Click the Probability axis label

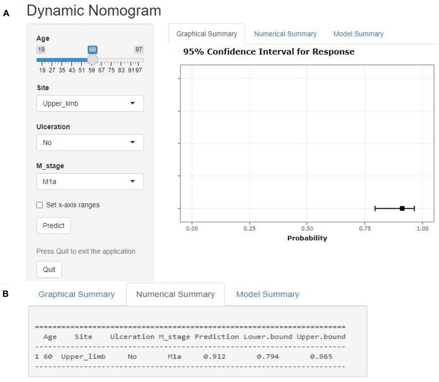coord(307,238)
